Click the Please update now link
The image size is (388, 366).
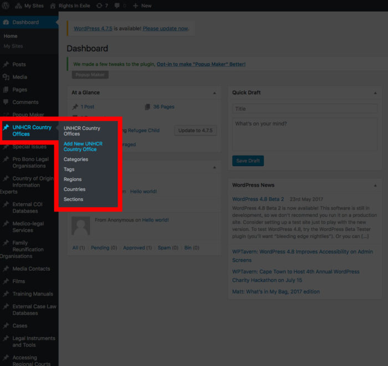coord(166,29)
